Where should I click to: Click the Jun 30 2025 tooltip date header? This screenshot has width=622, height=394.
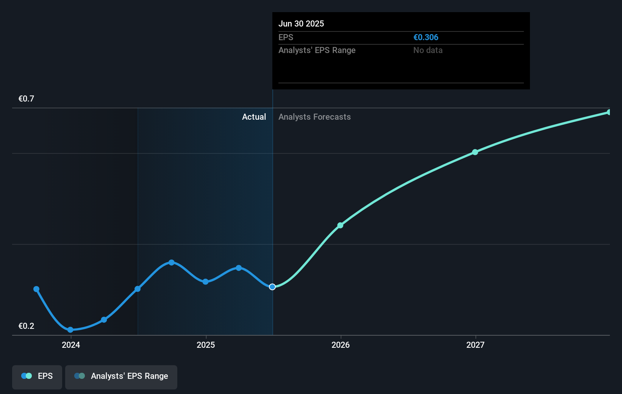pos(301,23)
